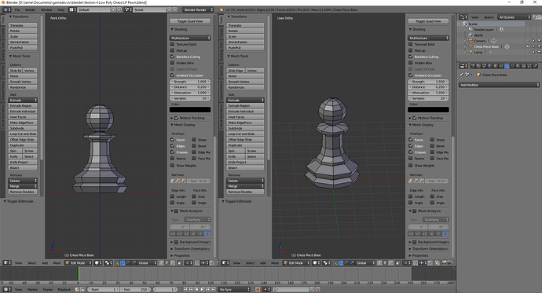Disable Ambient Occlusion in left Shading panel
Screen dimensions: 542x293
pyautogui.click(x=173, y=75)
